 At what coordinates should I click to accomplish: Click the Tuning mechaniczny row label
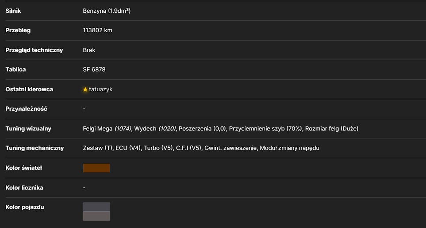(35, 148)
